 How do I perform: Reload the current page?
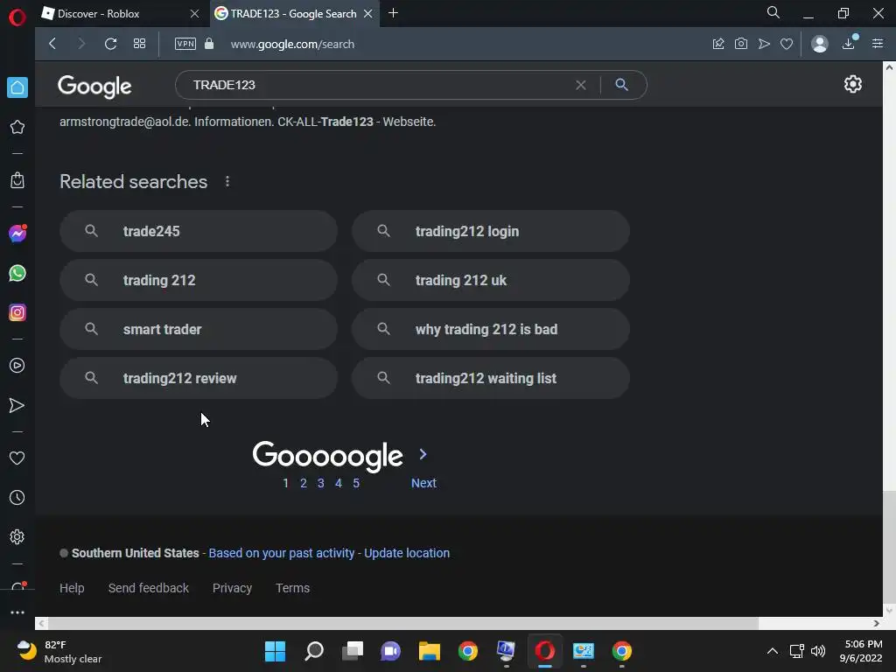pyautogui.click(x=111, y=44)
